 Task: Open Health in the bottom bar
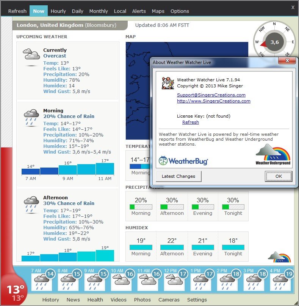click(x=95, y=300)
